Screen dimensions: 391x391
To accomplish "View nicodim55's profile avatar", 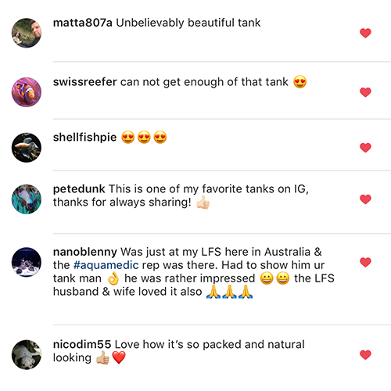I will pyautogui.click(x=27, y=354).
